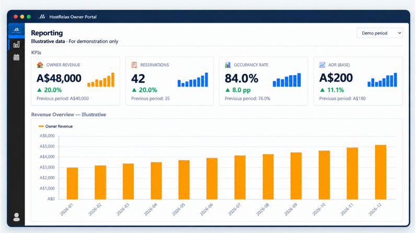
Task: Click Previous period: A$180 text
Action: tap(342, 99)
